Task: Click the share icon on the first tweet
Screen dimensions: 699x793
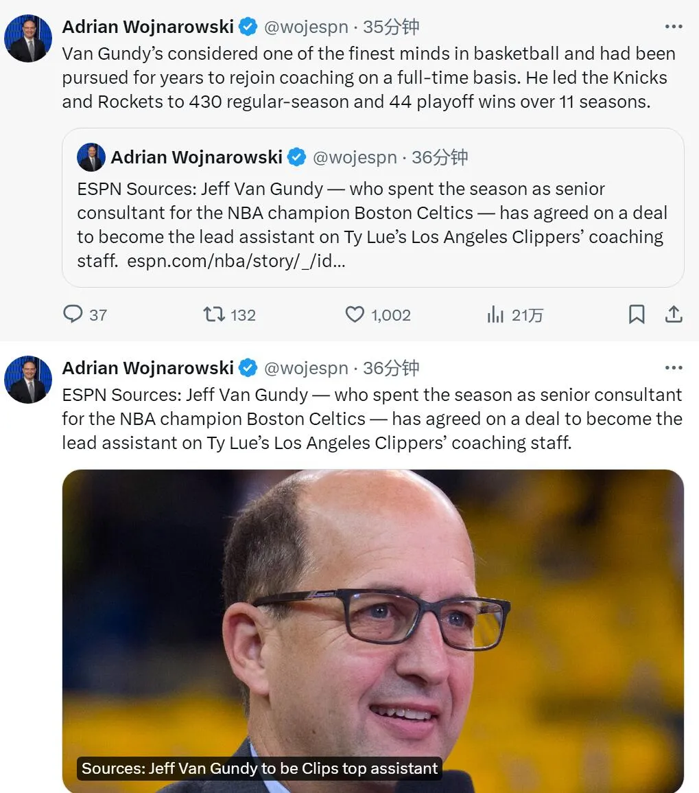Action: coord(674,314)
